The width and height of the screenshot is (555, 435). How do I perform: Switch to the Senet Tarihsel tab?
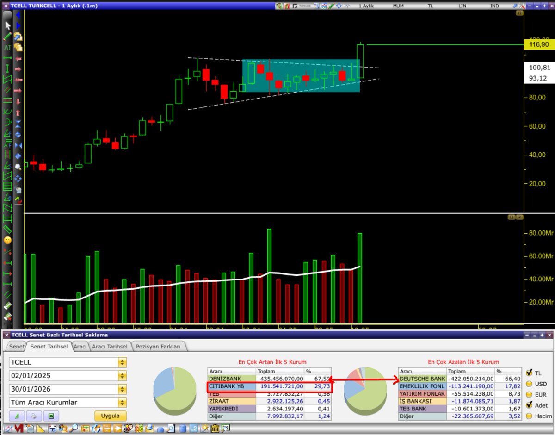click(x=49, y=346)
